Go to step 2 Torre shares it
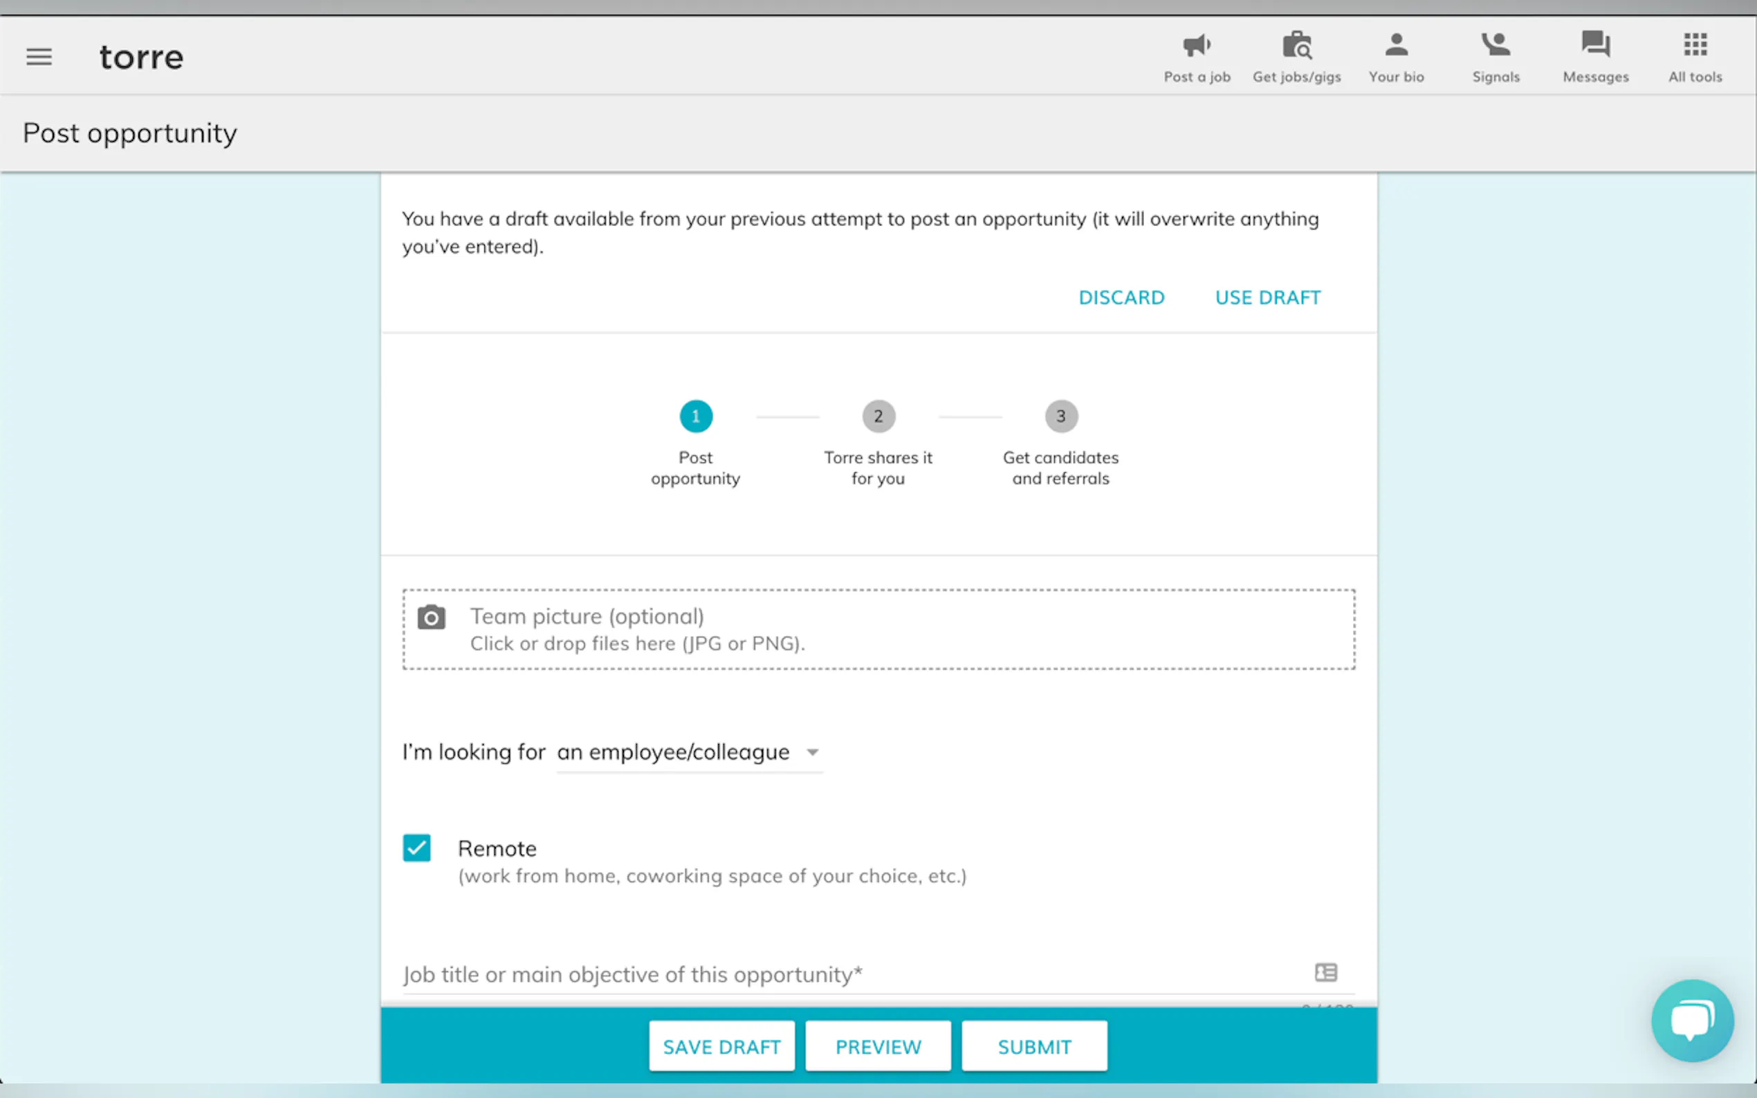Viewport: 1757px width, 1098px height. click(878, 417)
